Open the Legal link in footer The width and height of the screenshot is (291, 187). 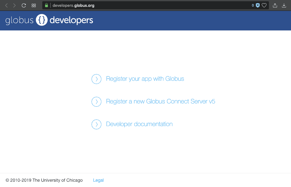click(98, 180)
